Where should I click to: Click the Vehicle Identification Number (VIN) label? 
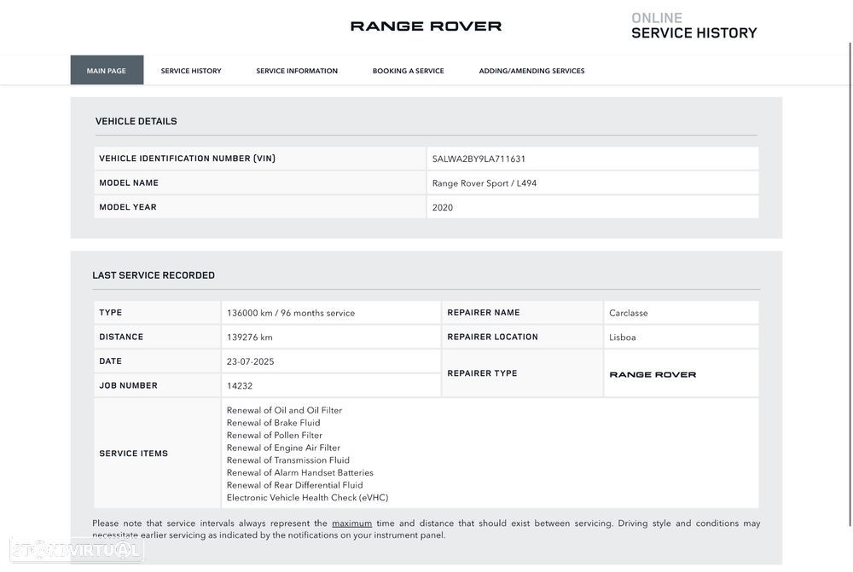coord(187,159)
